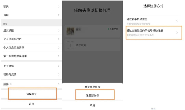Image resolution: width=185 pixels, height=110 pixels.
Task: Open the 插件 row
Action: 31,84
